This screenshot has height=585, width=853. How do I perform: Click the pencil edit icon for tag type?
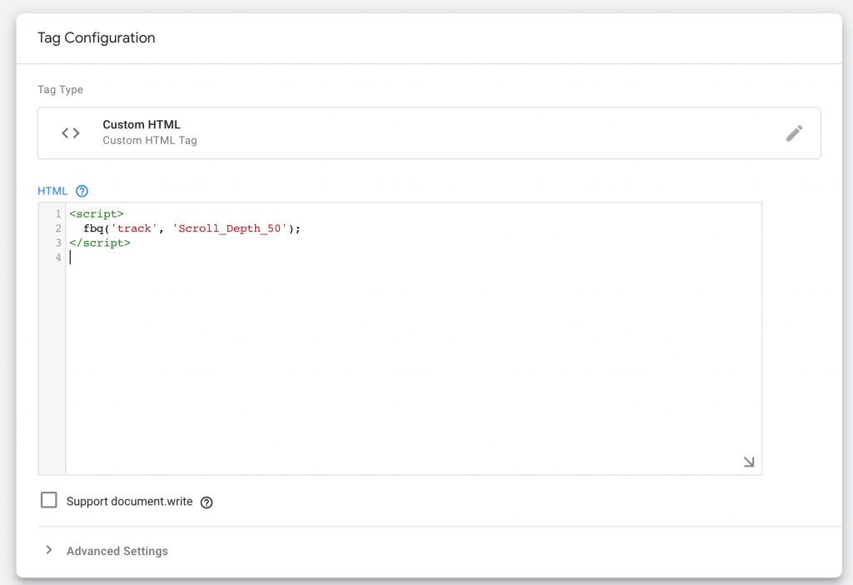click(x=794, y=133)
